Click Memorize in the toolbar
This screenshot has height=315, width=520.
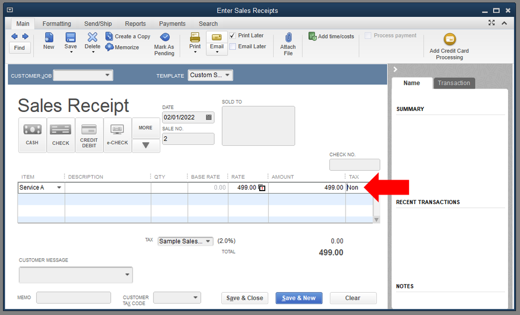pyautogui.click(x=122, y=47)
